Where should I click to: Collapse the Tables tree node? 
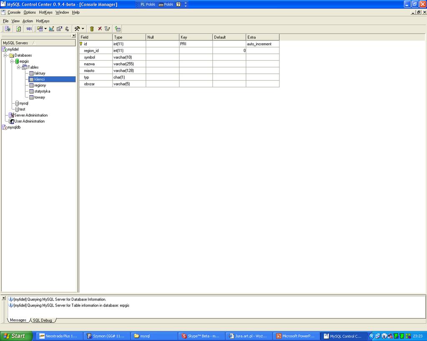tap(18, 67)
